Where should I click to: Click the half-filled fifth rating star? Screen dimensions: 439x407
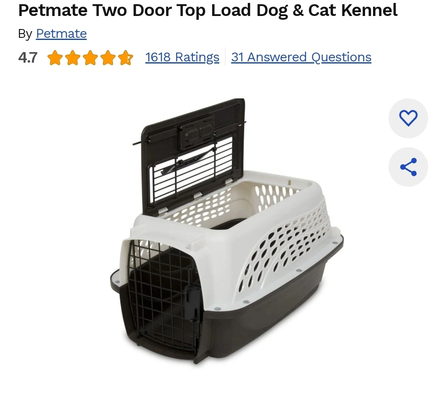[x=126, y=58]
